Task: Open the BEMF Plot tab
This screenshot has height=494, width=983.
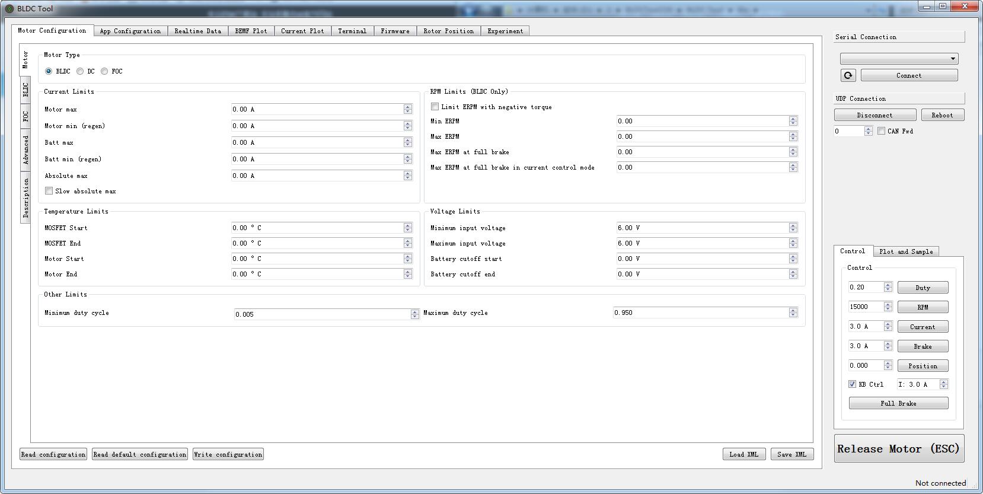Action: coord(251,31)
